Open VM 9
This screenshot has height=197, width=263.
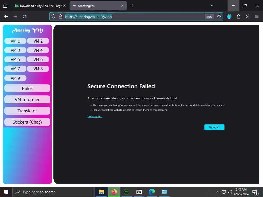point(15,78)
